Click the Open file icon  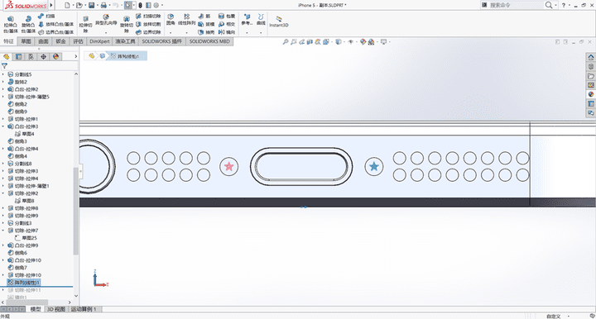click(79, 5)
